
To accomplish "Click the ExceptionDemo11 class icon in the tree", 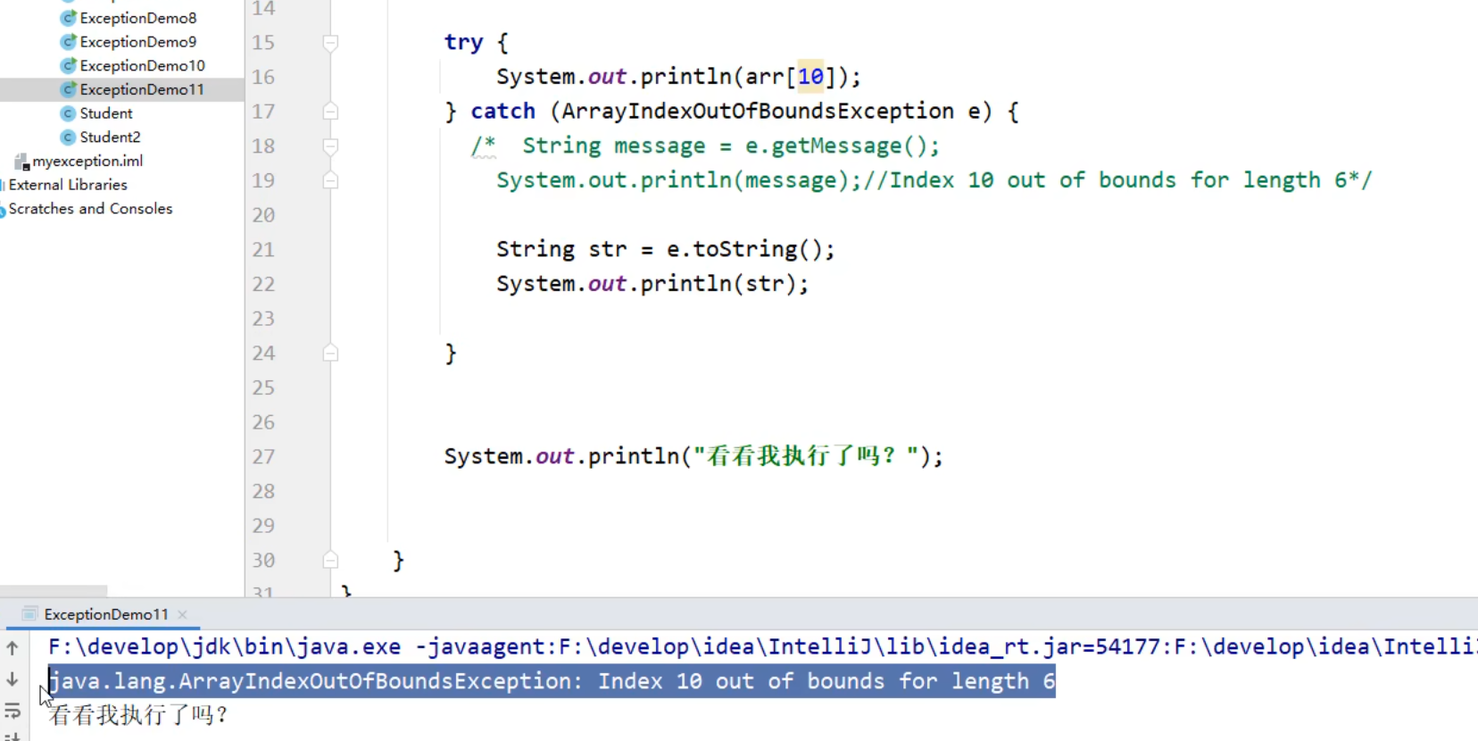I will [x=68, y=89].
